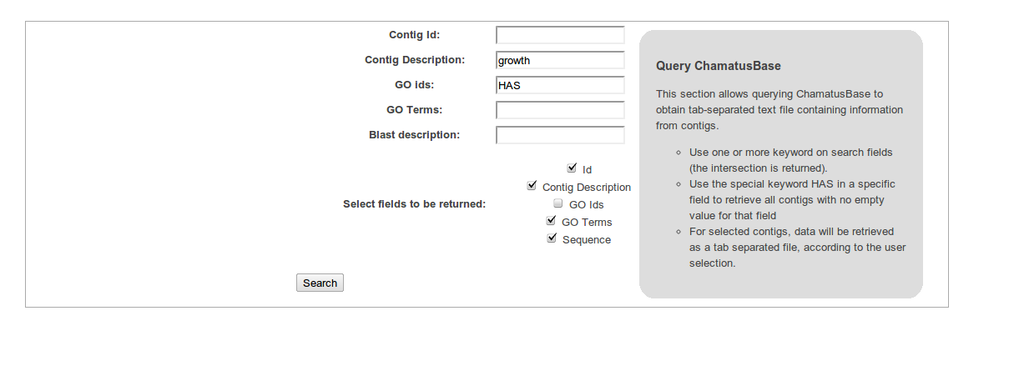1009x391 pixels.
Task: Click the Contig Id input field
Action: (x=560, y=35)
